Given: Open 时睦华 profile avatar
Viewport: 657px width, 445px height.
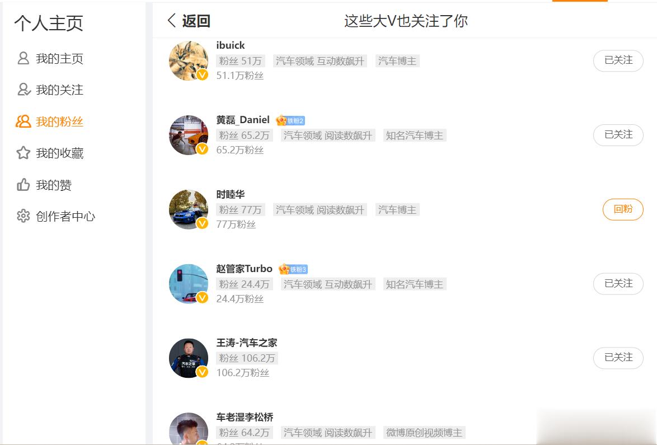Looking at the screenshot, I should (189, 209).
